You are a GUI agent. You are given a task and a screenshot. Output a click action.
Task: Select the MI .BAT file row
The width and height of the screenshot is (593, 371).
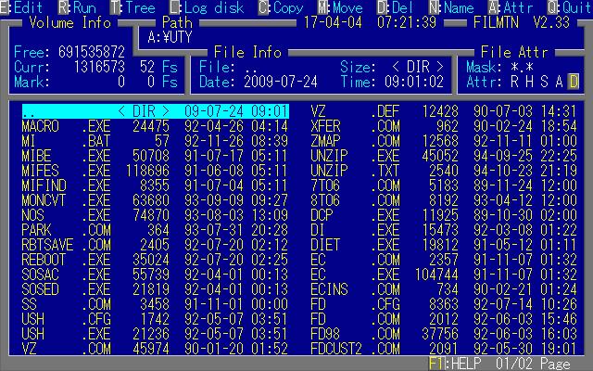pos(156,141)
